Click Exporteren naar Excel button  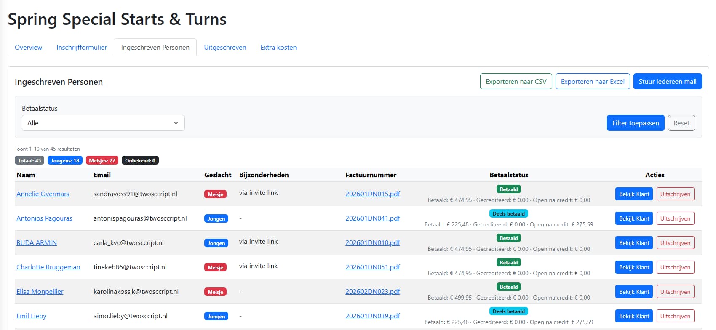point(593,81)
